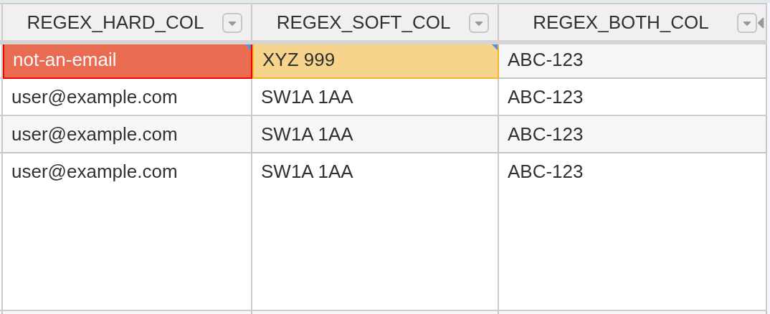The width and height of the screenshot is (770, 314).
Task: Select SW1A 1AA cell in the fourth row
Action: coord(375,232)
